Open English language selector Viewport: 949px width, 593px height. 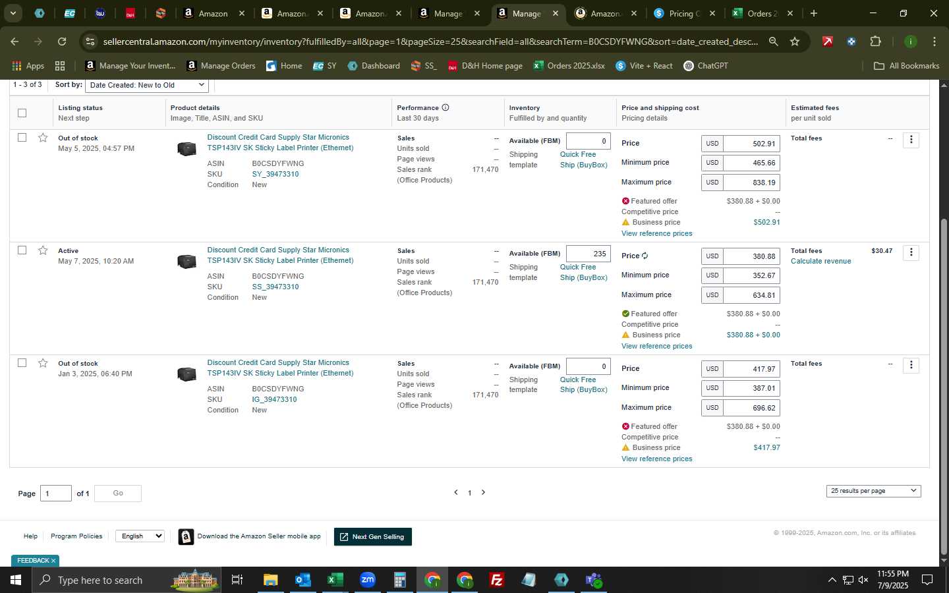click(140, 536)
